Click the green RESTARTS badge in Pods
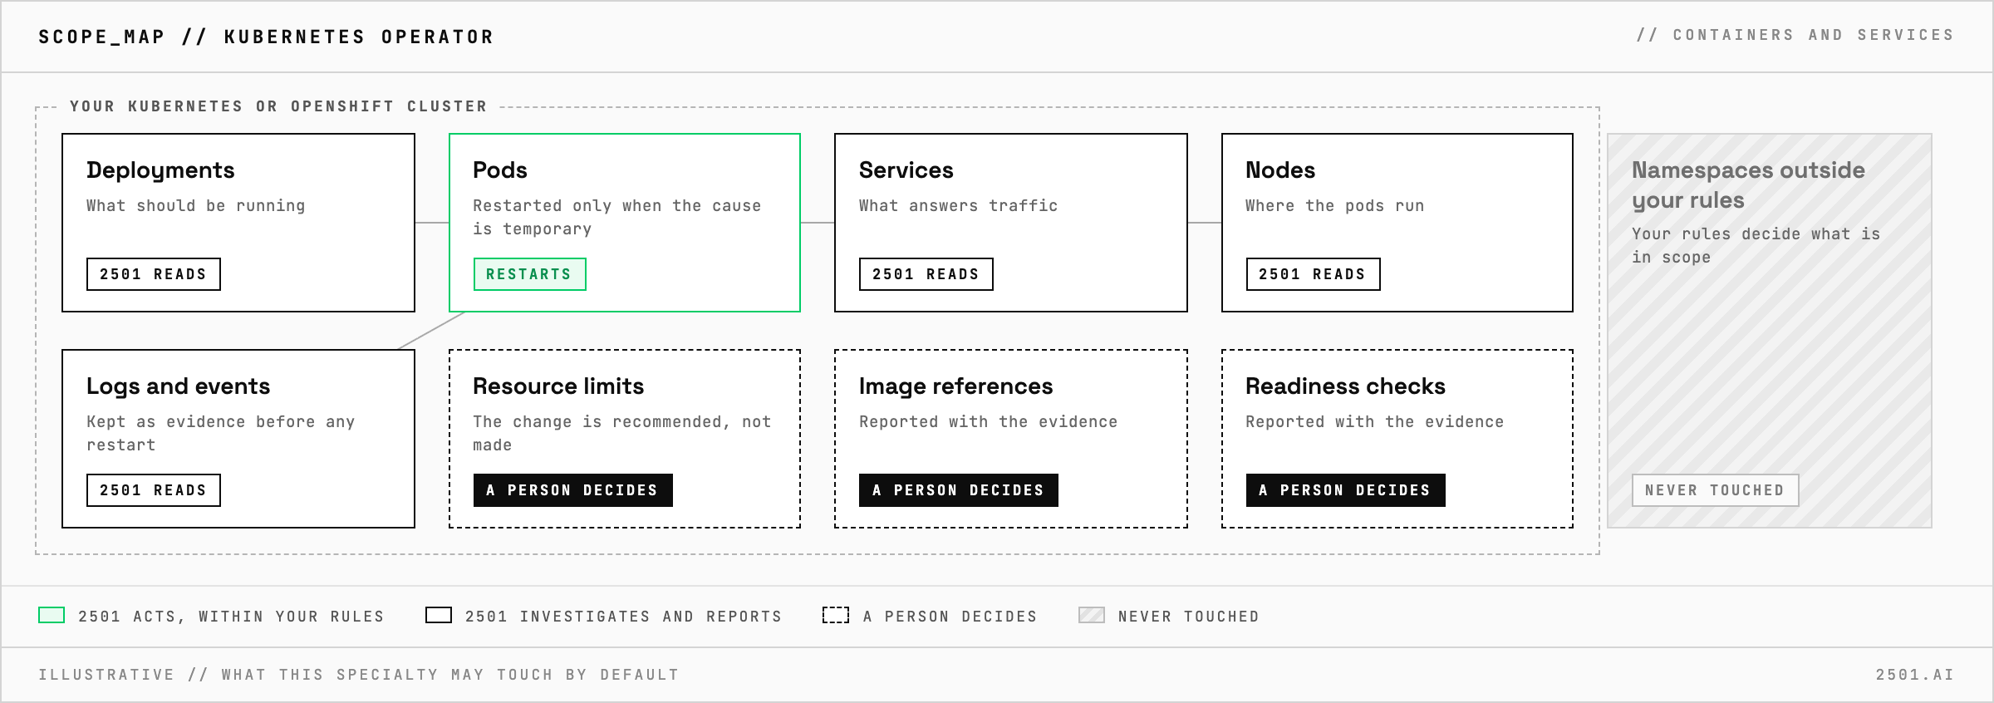Image resolution: width=1994 pixels, height=703 pixels. click(529, 274)
